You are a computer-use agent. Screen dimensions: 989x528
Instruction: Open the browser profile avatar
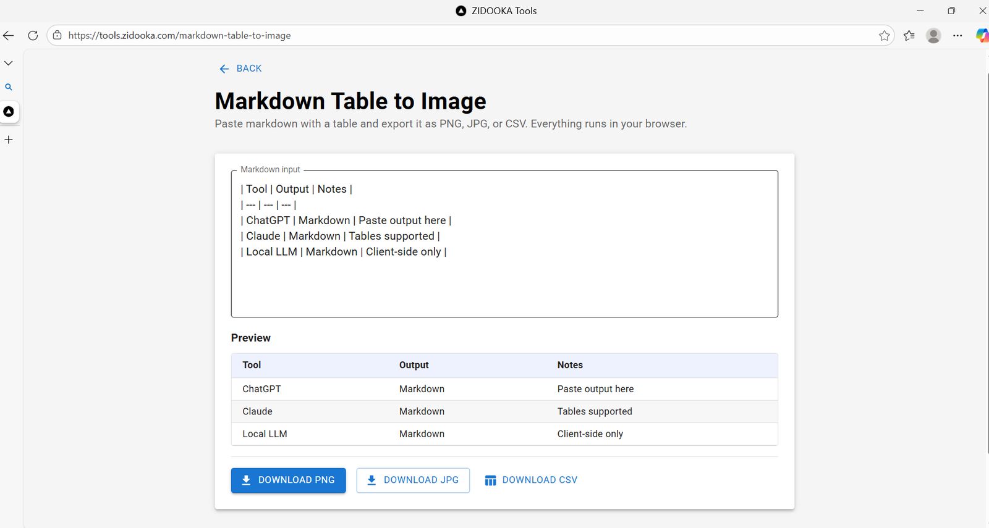[933, 36]
